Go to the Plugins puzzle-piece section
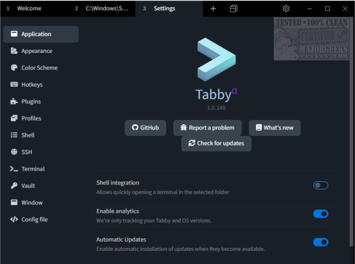This screenshot has width=355, height=264. 14,101
